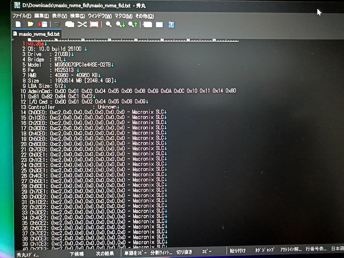Click the Undo arrow icon
This screenshot has height=258, width=344.
57,24
